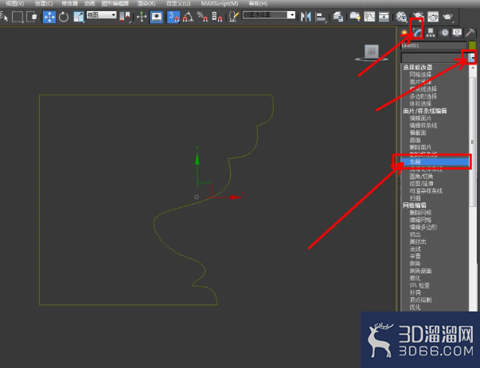480x368 pixels.
Task: Select the 可渲染样条线 modifier
Action: [x=426, y=191]
